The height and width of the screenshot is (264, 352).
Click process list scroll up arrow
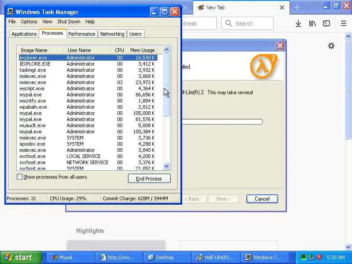pos(167,49)
